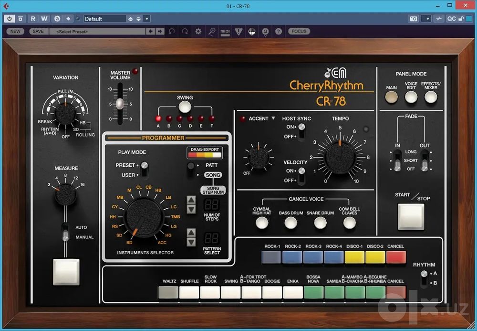Screen dimensions: 477x331
Task: Click the Master Volume slider handle
Action: pos(120,104)
